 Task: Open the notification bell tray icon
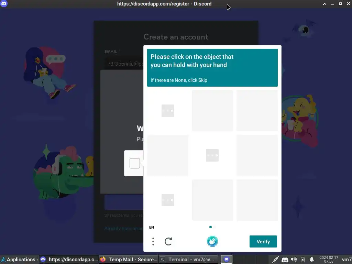pyautogui.click(x=311, y=260)
